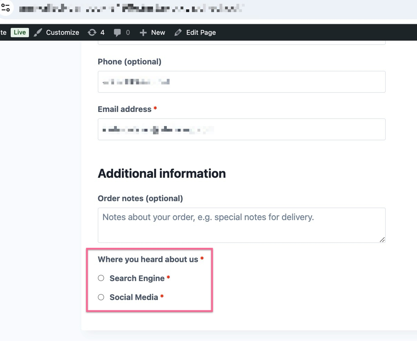The height and width of the screenshot is (341, 417).
Task: Click the green Live status badge
Action: click(20, 32)
